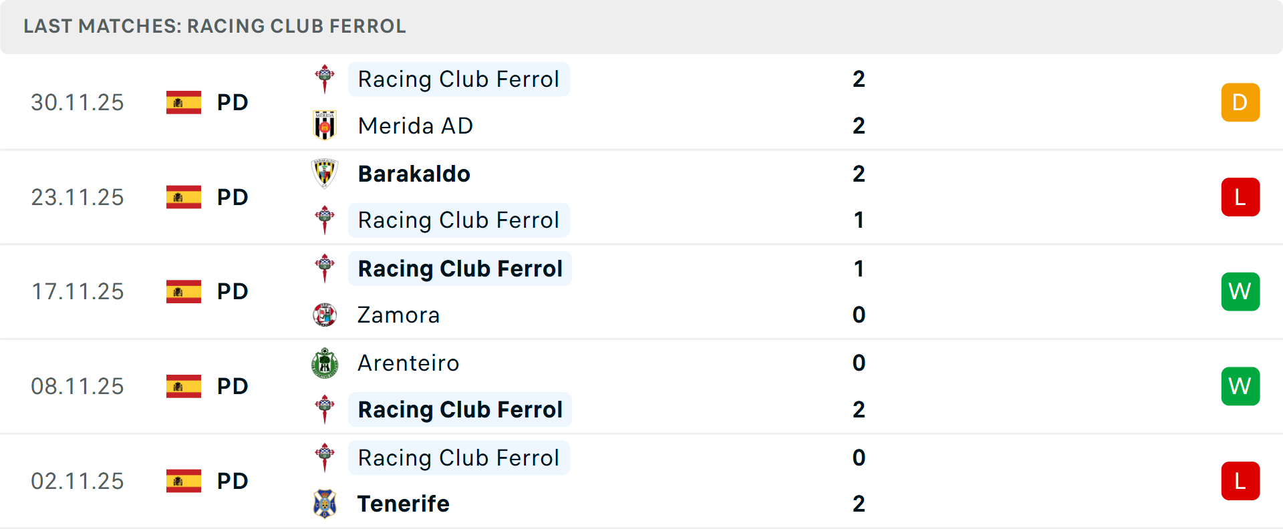Click the orange D result badge
The height and width of the screenshot is (529, 1283).
coord(1240,102)
